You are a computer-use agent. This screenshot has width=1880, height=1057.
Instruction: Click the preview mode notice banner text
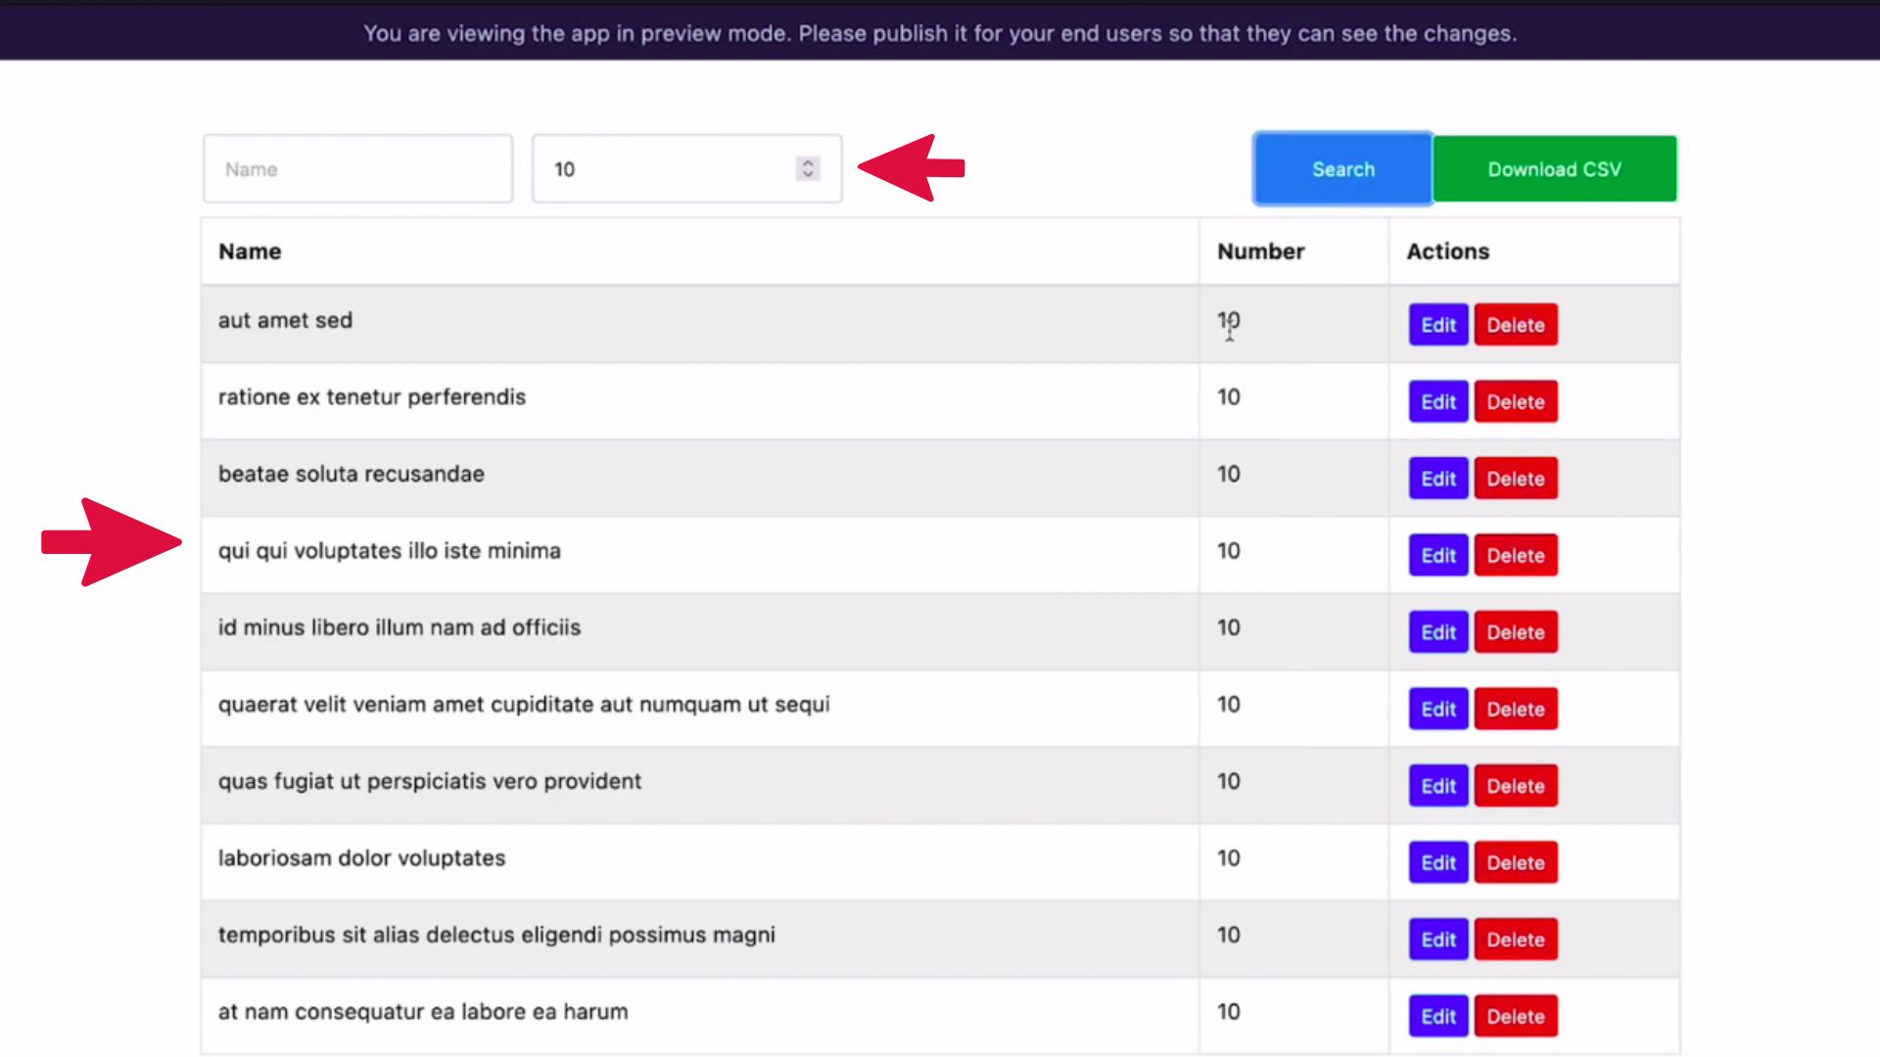click(x=940, y=33)
